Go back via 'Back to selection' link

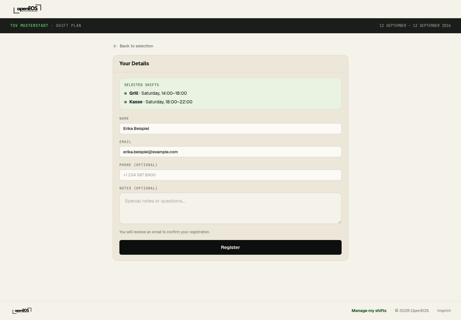click(x=133, y=46)
